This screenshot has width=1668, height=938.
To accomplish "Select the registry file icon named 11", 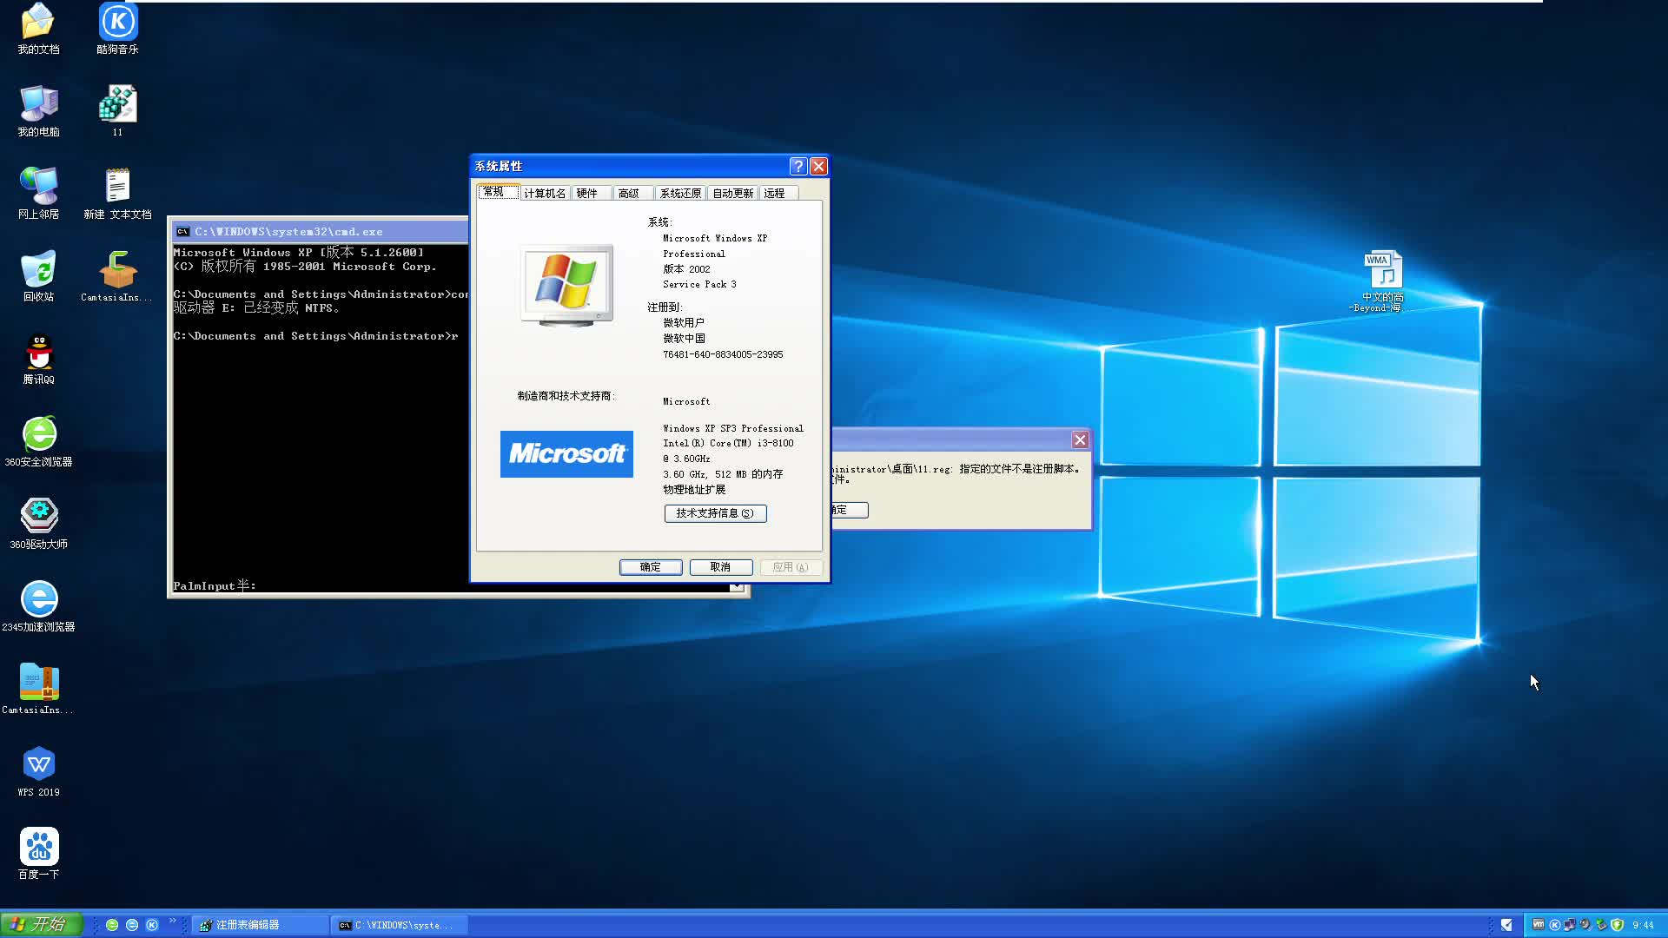I will click(117, 106).
